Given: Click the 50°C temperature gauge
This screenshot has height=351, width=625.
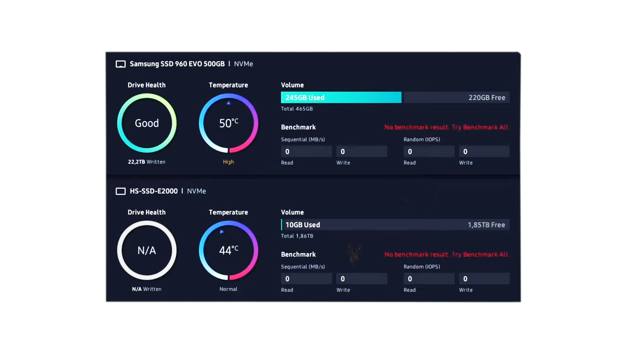Looking at the screenshot, I should click(229, 123).
